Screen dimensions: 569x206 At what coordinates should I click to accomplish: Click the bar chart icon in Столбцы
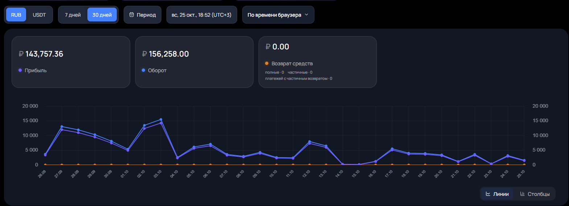pyautogui.click(x=523, y=194)
